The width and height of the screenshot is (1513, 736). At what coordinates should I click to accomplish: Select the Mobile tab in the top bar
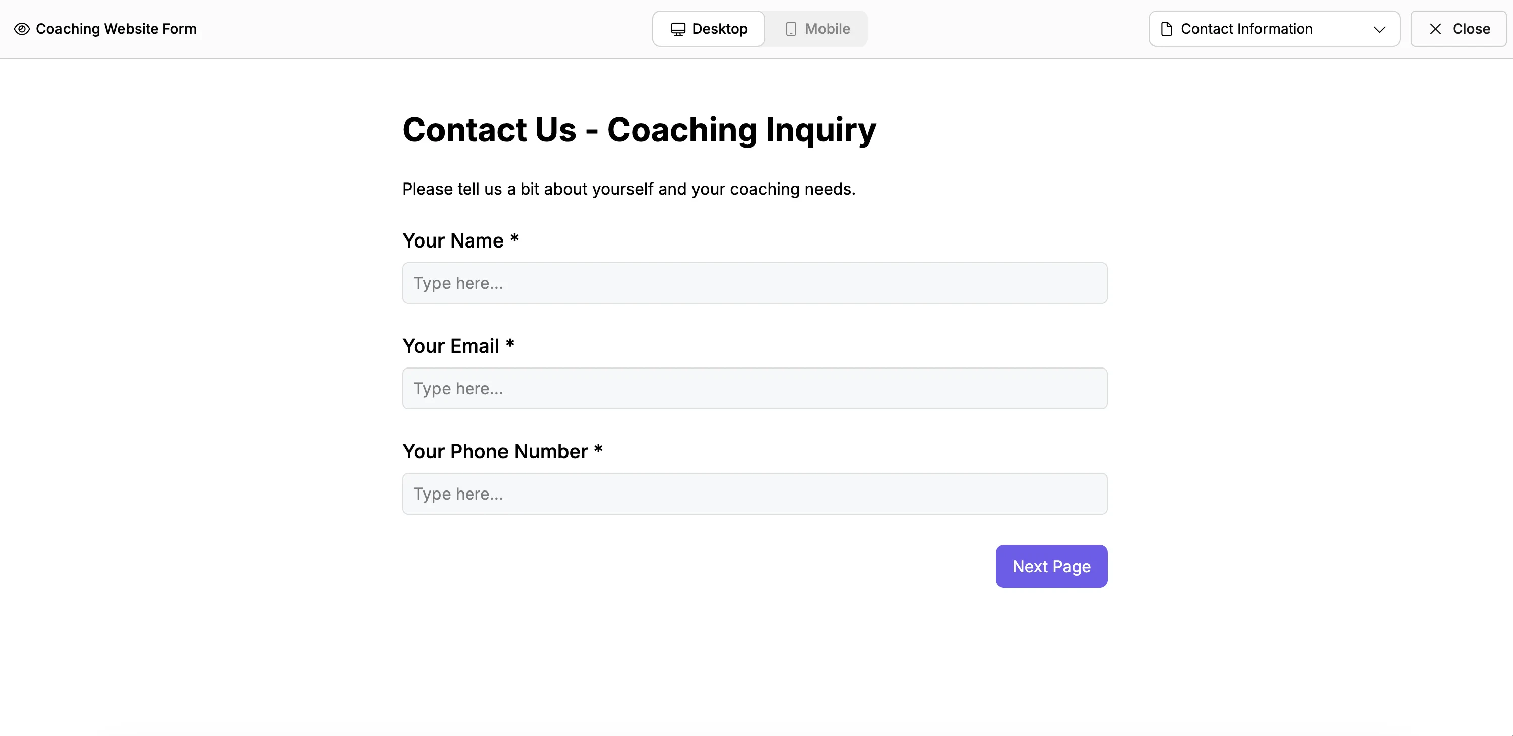point(816,28)
